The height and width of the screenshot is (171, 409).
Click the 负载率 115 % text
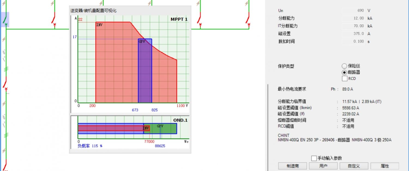[90, 146]
